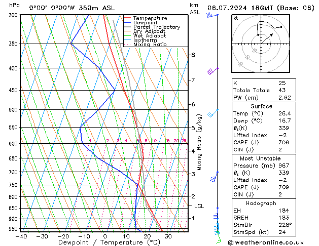319x246 pixels.
Task: Click the −30 temperature axis label
Action: (42, 236)
